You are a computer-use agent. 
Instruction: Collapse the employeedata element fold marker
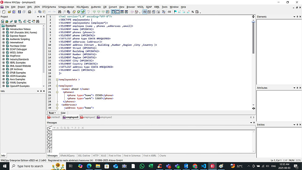click(x=57, y=80)
